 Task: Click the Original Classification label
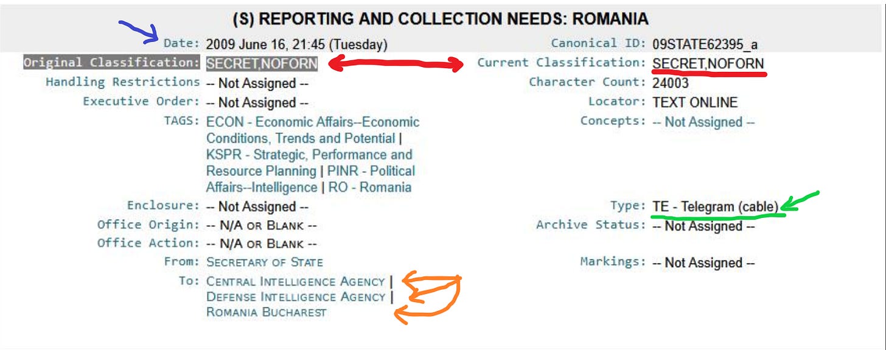point(111,62)
